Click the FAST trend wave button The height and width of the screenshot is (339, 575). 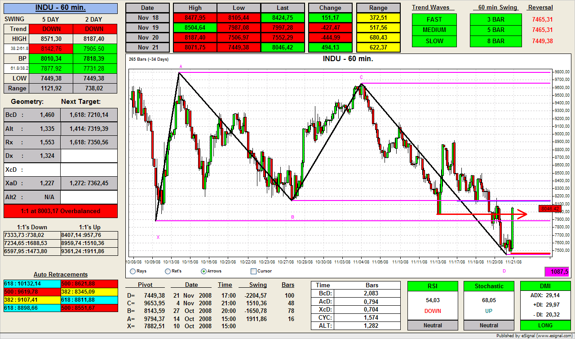(x=434, y=19)
